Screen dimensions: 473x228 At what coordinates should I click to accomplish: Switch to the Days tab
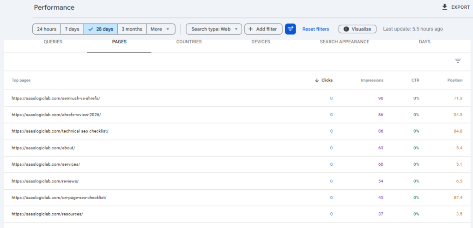[x=425, y=42]
